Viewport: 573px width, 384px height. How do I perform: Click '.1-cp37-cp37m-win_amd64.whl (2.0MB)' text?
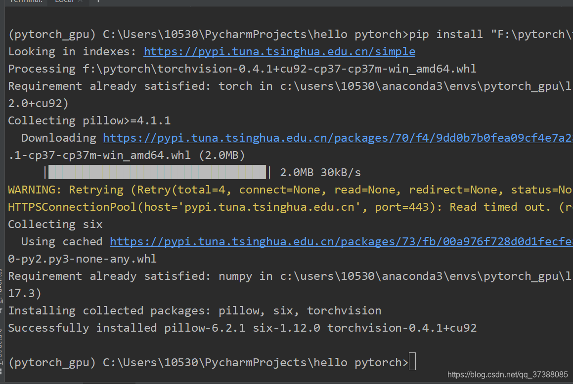click(x=127, y=155)
